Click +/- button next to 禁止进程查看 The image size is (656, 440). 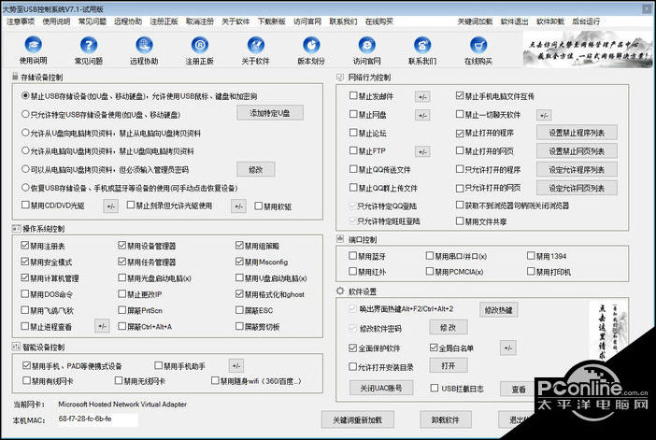tap(102, 326)
